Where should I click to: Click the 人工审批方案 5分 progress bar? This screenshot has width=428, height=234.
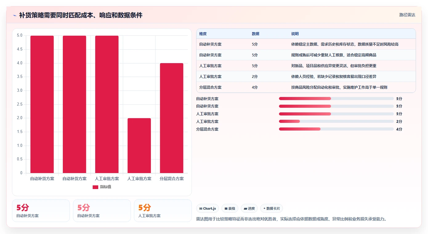(336, 114)
